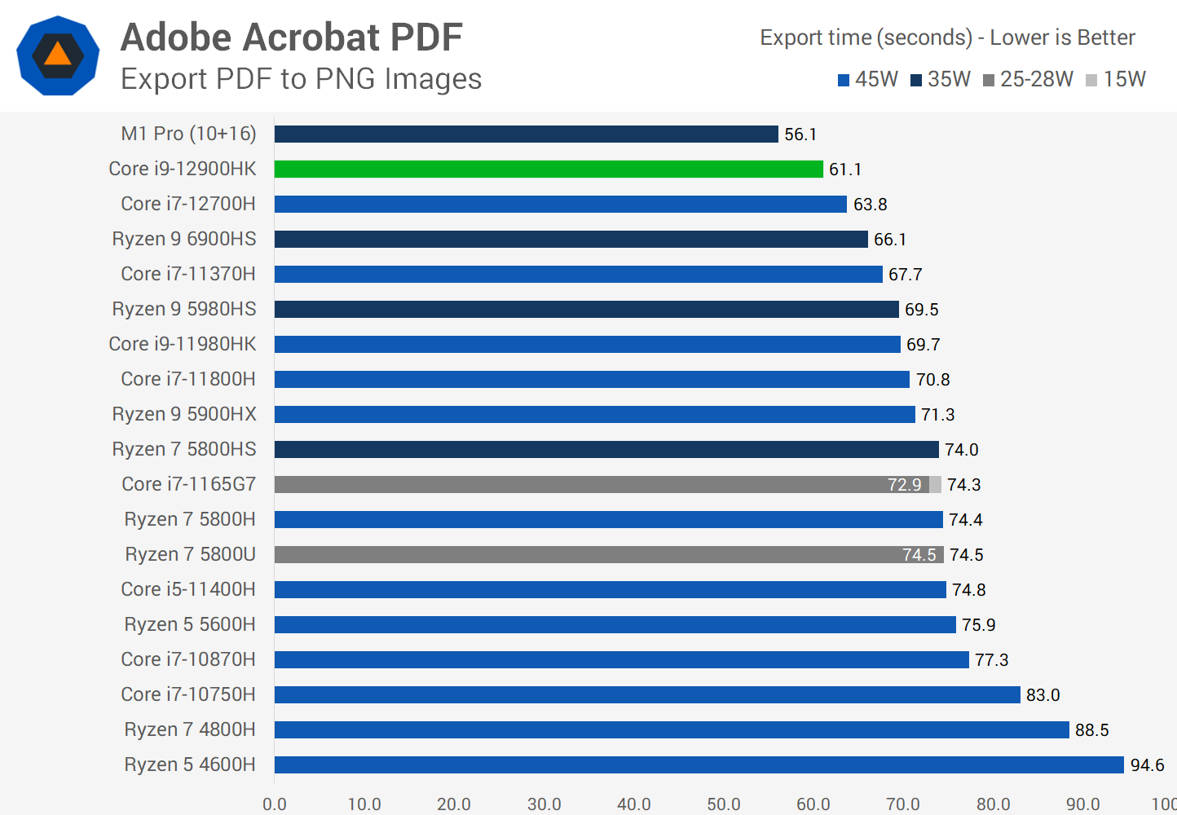Click the Export time Lower is Better text

[947, 37]
